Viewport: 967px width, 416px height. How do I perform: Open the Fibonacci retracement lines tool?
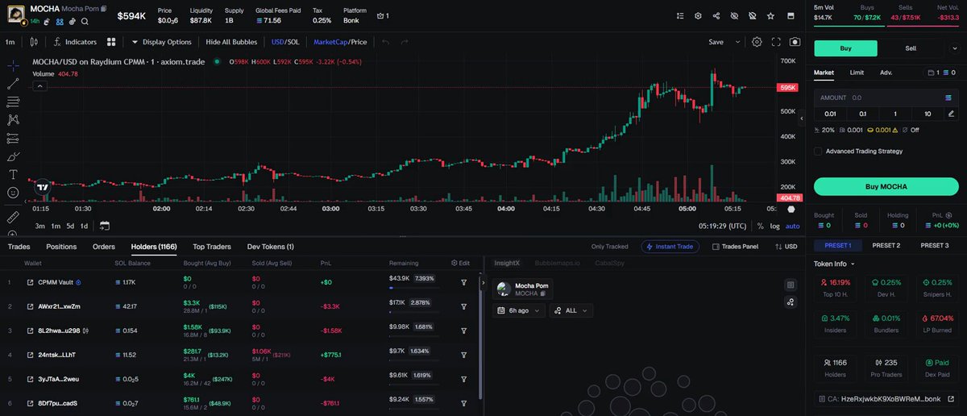[13, 102]
